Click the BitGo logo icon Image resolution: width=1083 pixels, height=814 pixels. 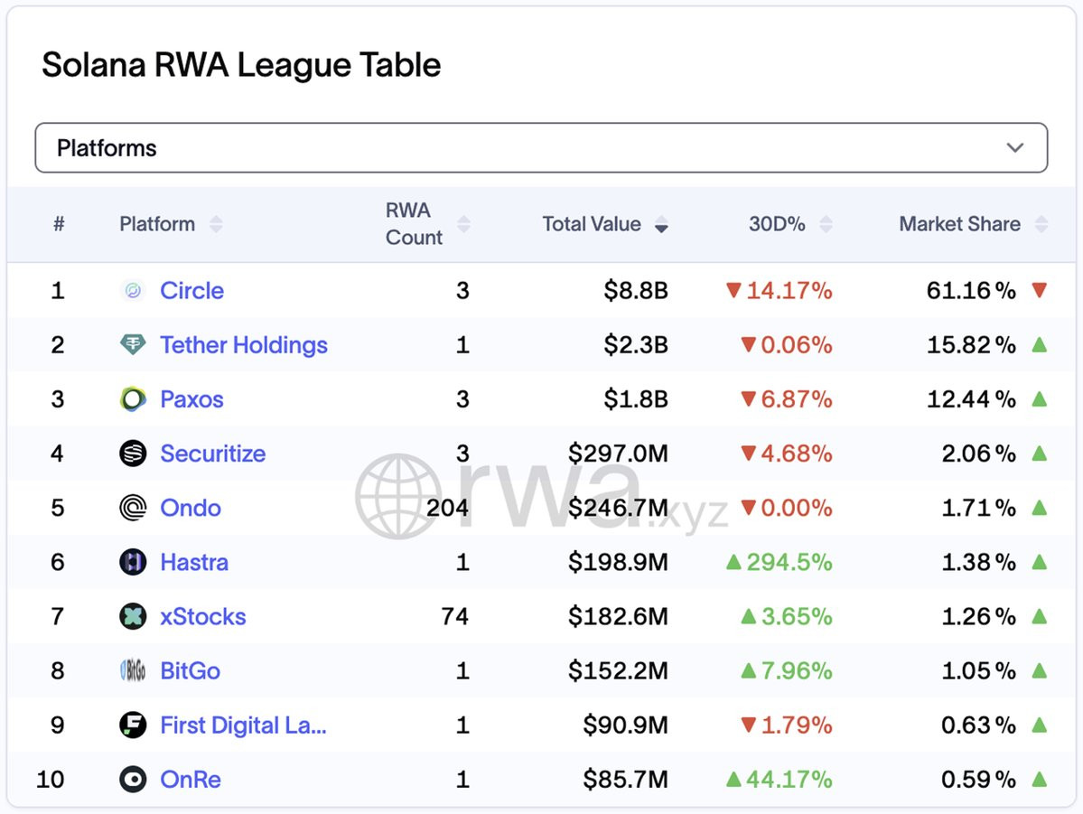(133, 670)
